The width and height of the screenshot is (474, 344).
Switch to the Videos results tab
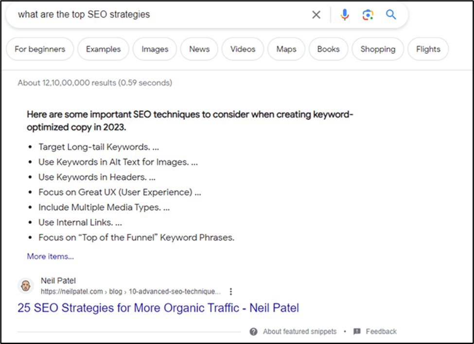pos(243,49)
